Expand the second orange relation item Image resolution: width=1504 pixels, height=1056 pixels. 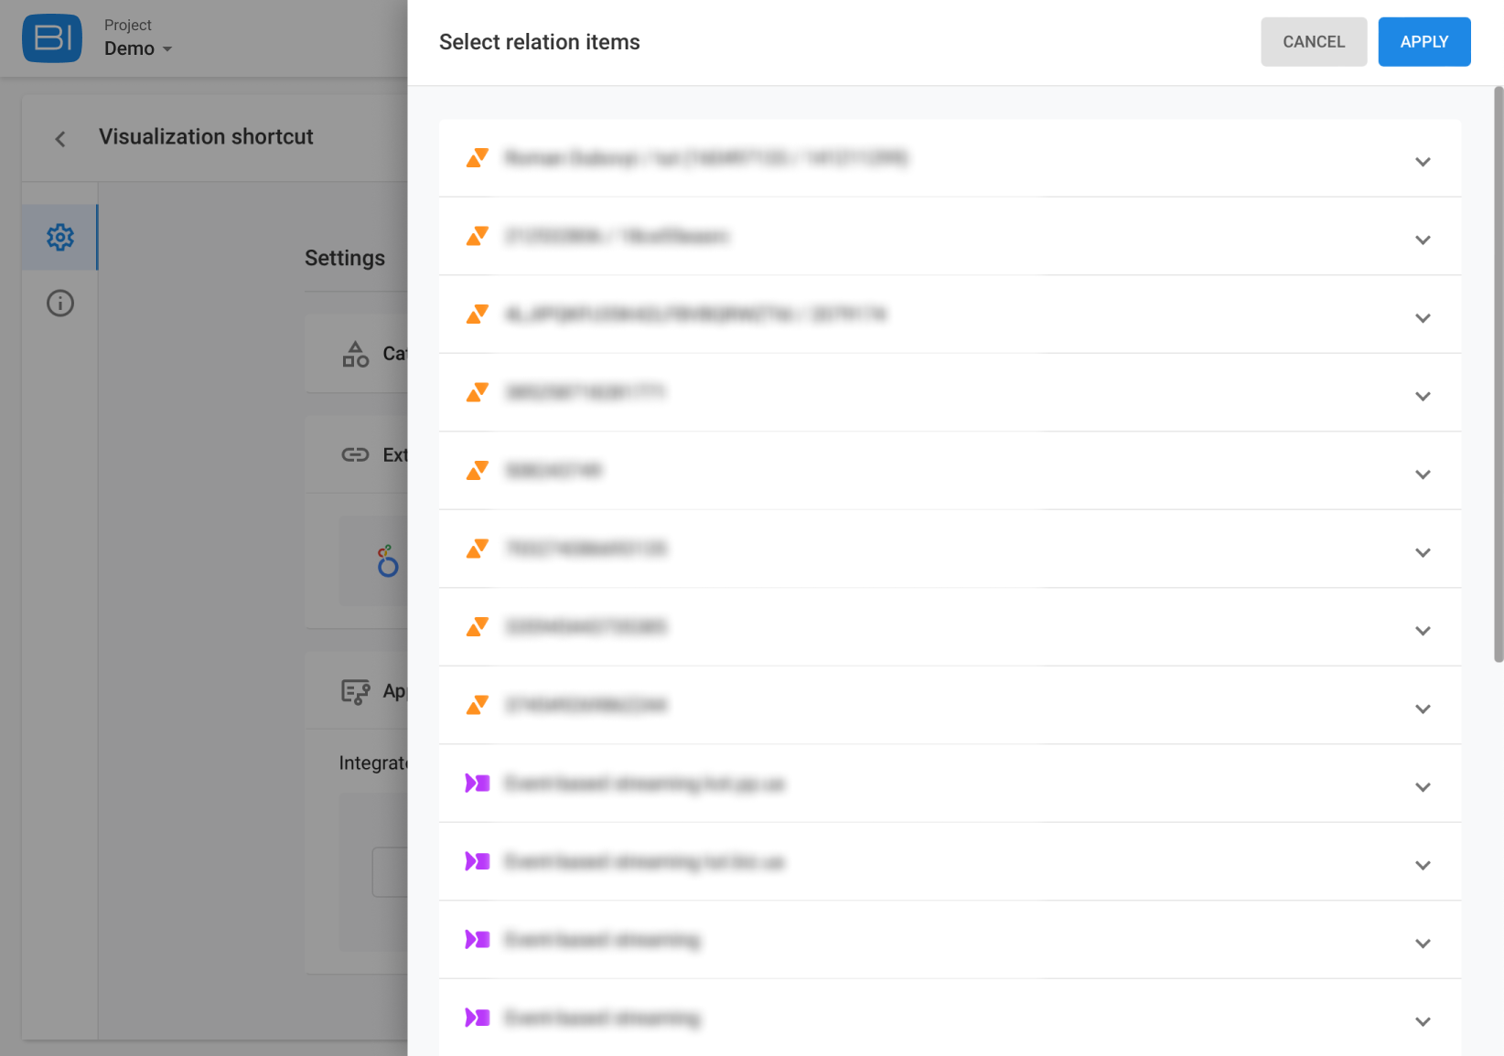(x=1423, y=240)
